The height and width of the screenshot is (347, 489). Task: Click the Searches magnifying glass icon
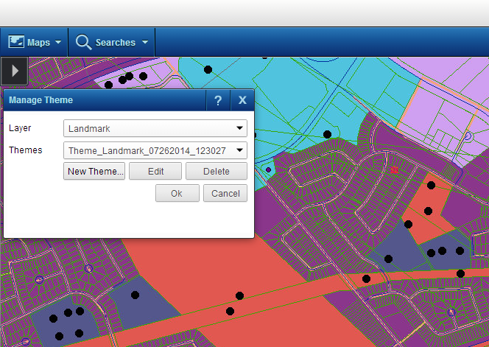coord(83,42)
